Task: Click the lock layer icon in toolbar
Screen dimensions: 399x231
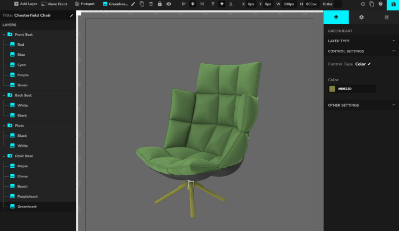Action: (x=160, y=4)
